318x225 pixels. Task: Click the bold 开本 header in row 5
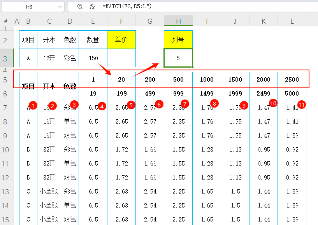point(49,86)
